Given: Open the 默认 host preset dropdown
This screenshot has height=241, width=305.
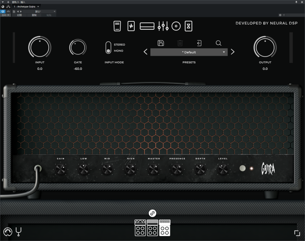Looking at the screenshot, I should (x=39, y=12).
